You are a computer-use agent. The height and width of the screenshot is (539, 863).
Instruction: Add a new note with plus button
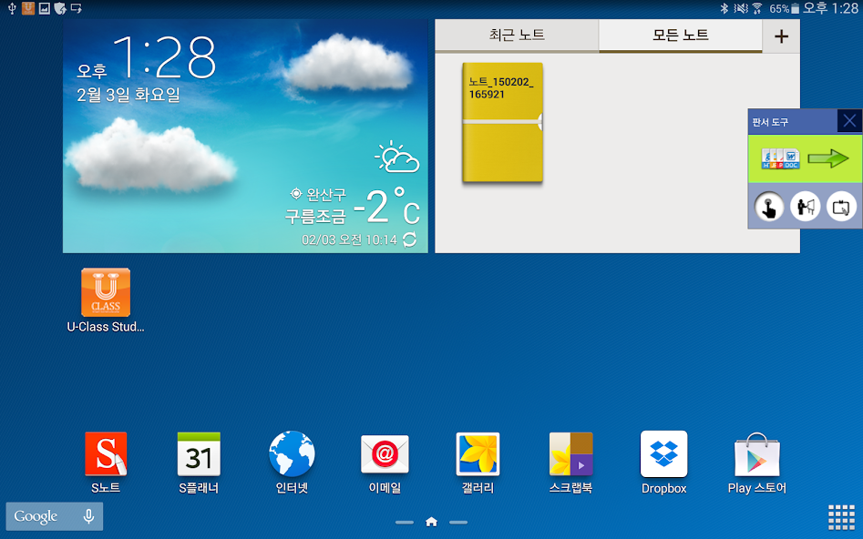pyautogui.click(x=781, y=36)
